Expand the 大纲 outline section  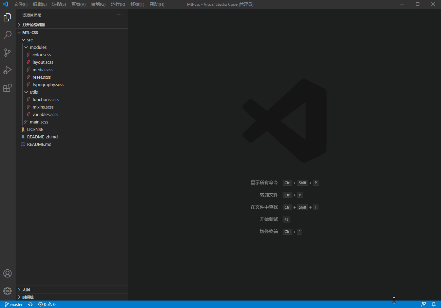(72, 290)
